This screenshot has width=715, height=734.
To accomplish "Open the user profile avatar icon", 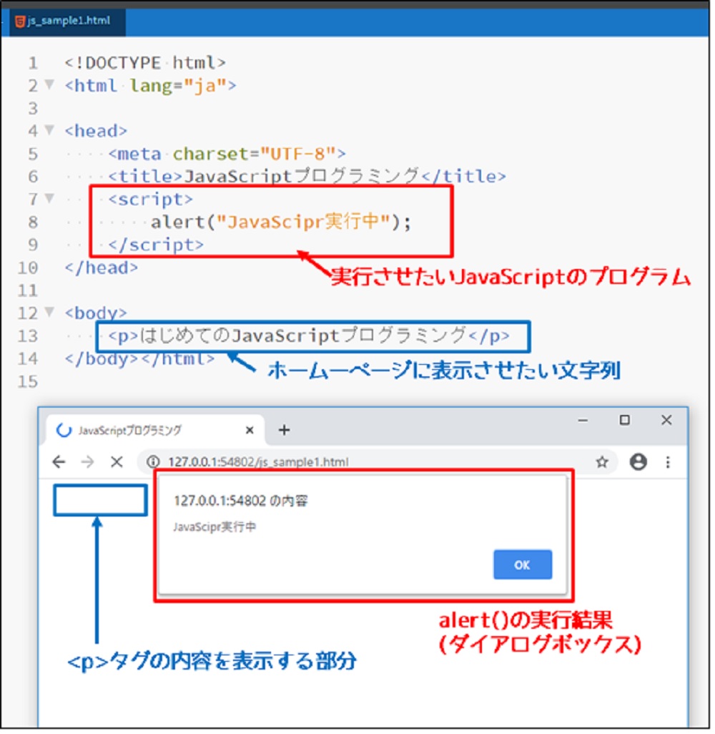I will [638, 462].
